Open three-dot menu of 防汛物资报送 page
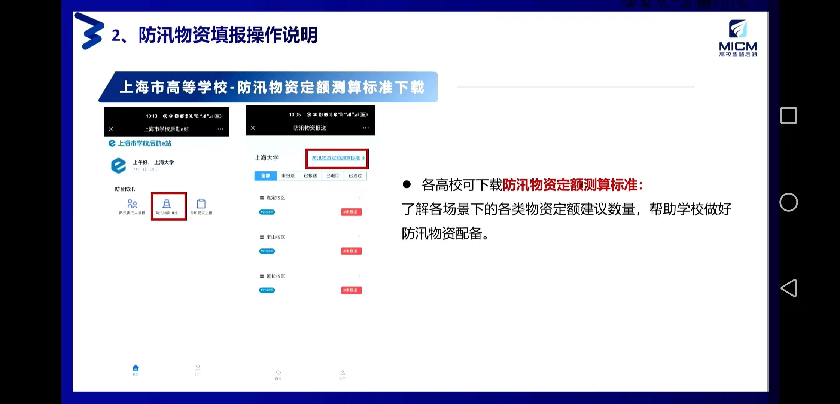 pos(366,128)
